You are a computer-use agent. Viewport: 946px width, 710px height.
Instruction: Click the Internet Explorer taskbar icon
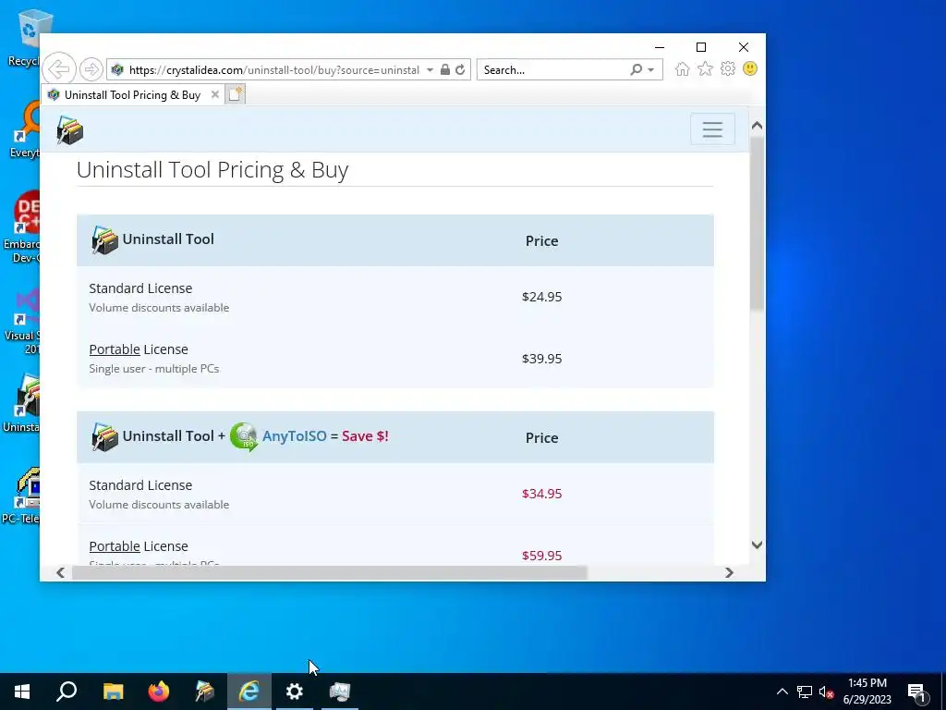coord(249,692)
